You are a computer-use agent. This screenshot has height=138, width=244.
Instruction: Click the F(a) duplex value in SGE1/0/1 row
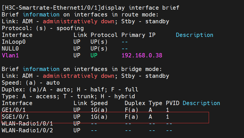pos(132,117)
